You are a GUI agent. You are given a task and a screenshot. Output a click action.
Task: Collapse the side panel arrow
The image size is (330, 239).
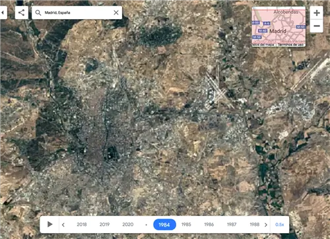[3, 13]
